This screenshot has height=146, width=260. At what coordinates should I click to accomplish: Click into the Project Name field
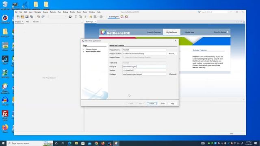point(144,50)
